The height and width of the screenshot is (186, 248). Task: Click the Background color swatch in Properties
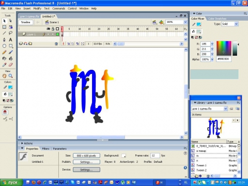coord(123,156)
